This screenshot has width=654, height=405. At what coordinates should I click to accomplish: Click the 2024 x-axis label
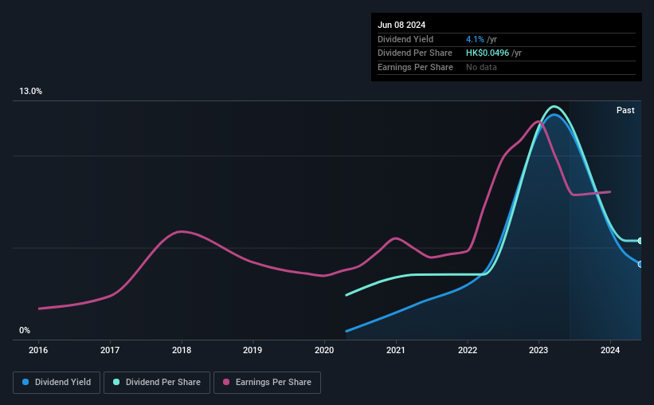(x=609, y=350)
